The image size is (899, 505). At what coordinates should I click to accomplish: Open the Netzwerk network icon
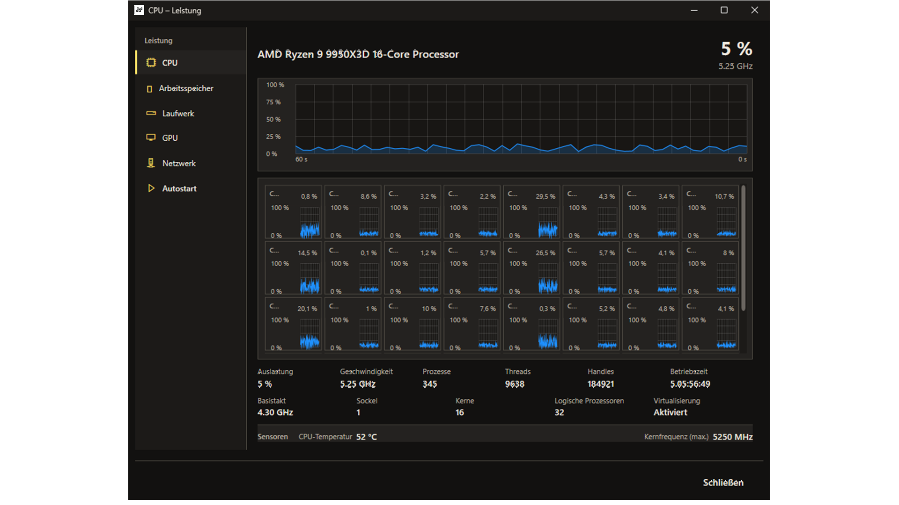click(x=151, y=163)
